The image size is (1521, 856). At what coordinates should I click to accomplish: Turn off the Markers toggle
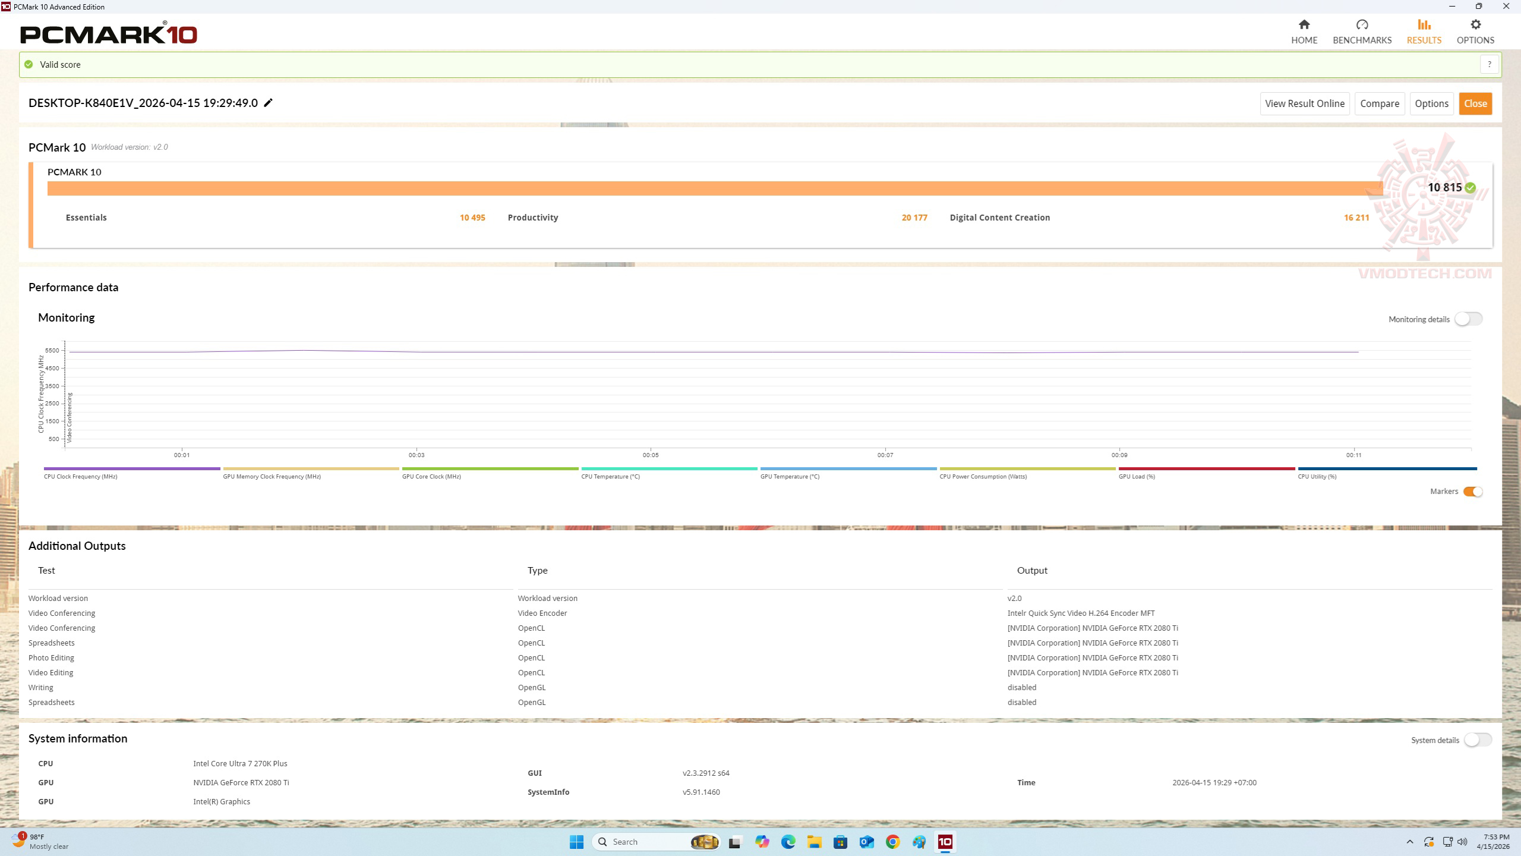pyautogui.click(x=1472, y=492)
